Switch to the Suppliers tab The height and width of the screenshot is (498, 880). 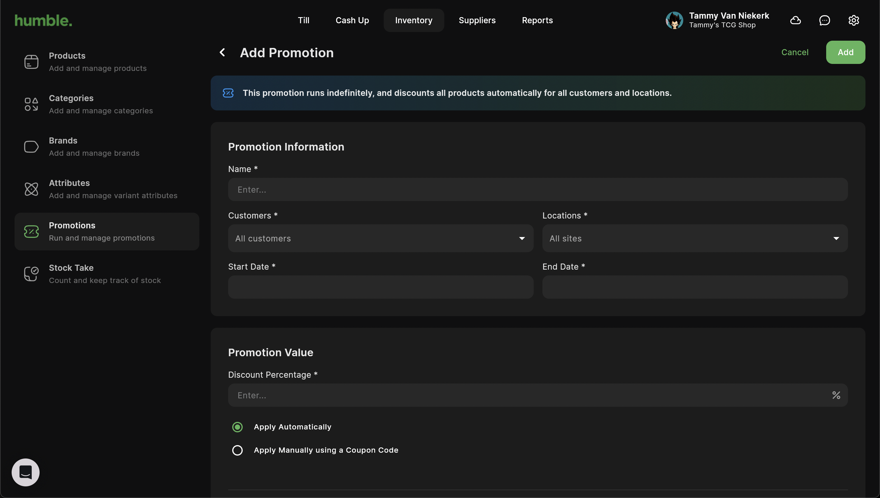[x=477, y=21]
